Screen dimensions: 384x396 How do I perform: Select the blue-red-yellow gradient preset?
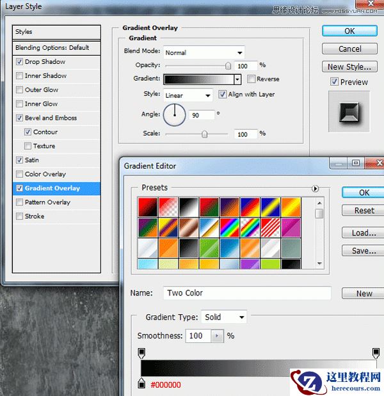pos(250,207)
